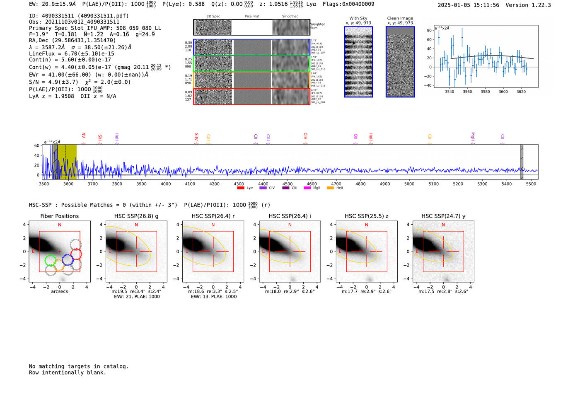Viewport: 580px width, 395px height.
Task: Click the emission line fit plot
Action: (x=486, y=56)
